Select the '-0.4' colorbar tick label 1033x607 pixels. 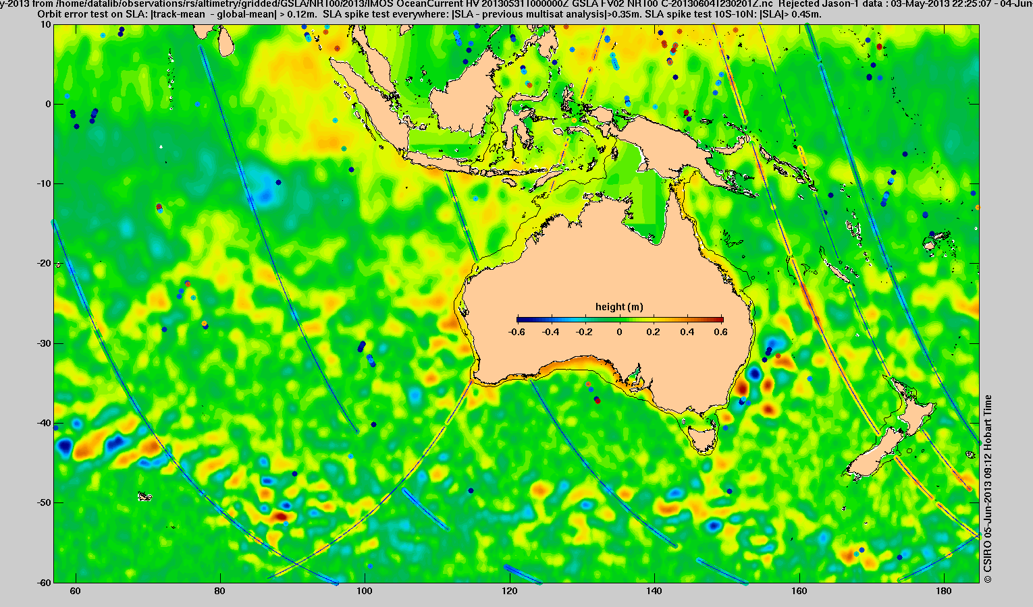coord(551,332)
